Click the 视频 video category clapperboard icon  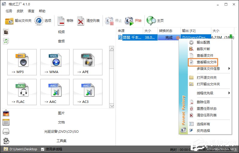6,32
